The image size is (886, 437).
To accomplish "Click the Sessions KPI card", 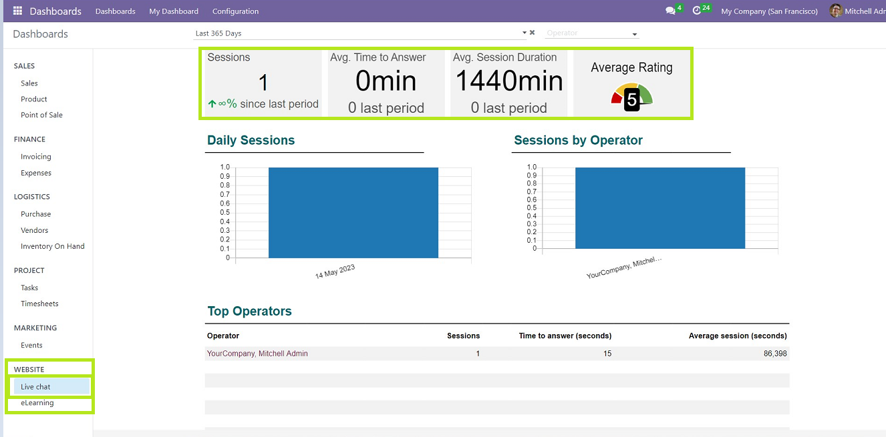I will pyautogui.click(x=263, y=83).
